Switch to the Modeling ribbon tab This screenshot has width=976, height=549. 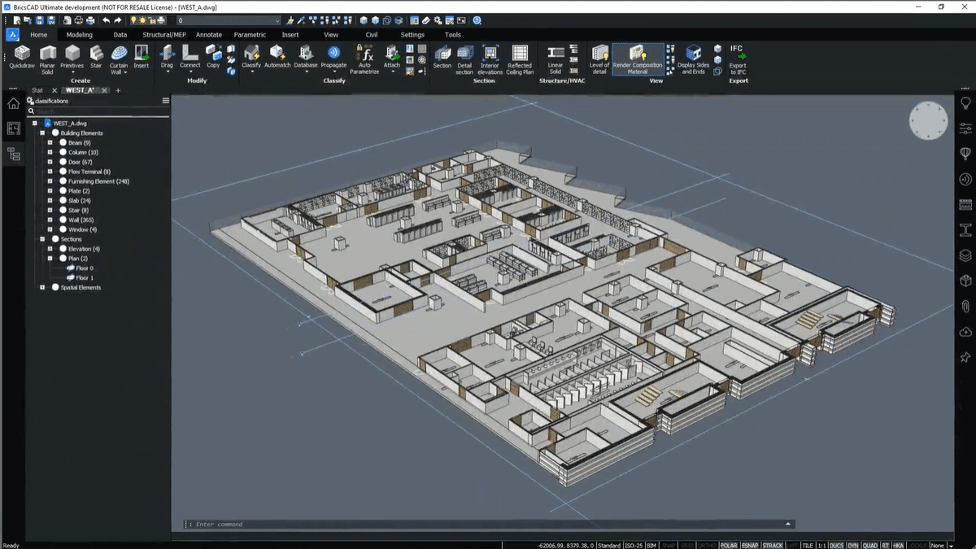[x=80, y=35]
